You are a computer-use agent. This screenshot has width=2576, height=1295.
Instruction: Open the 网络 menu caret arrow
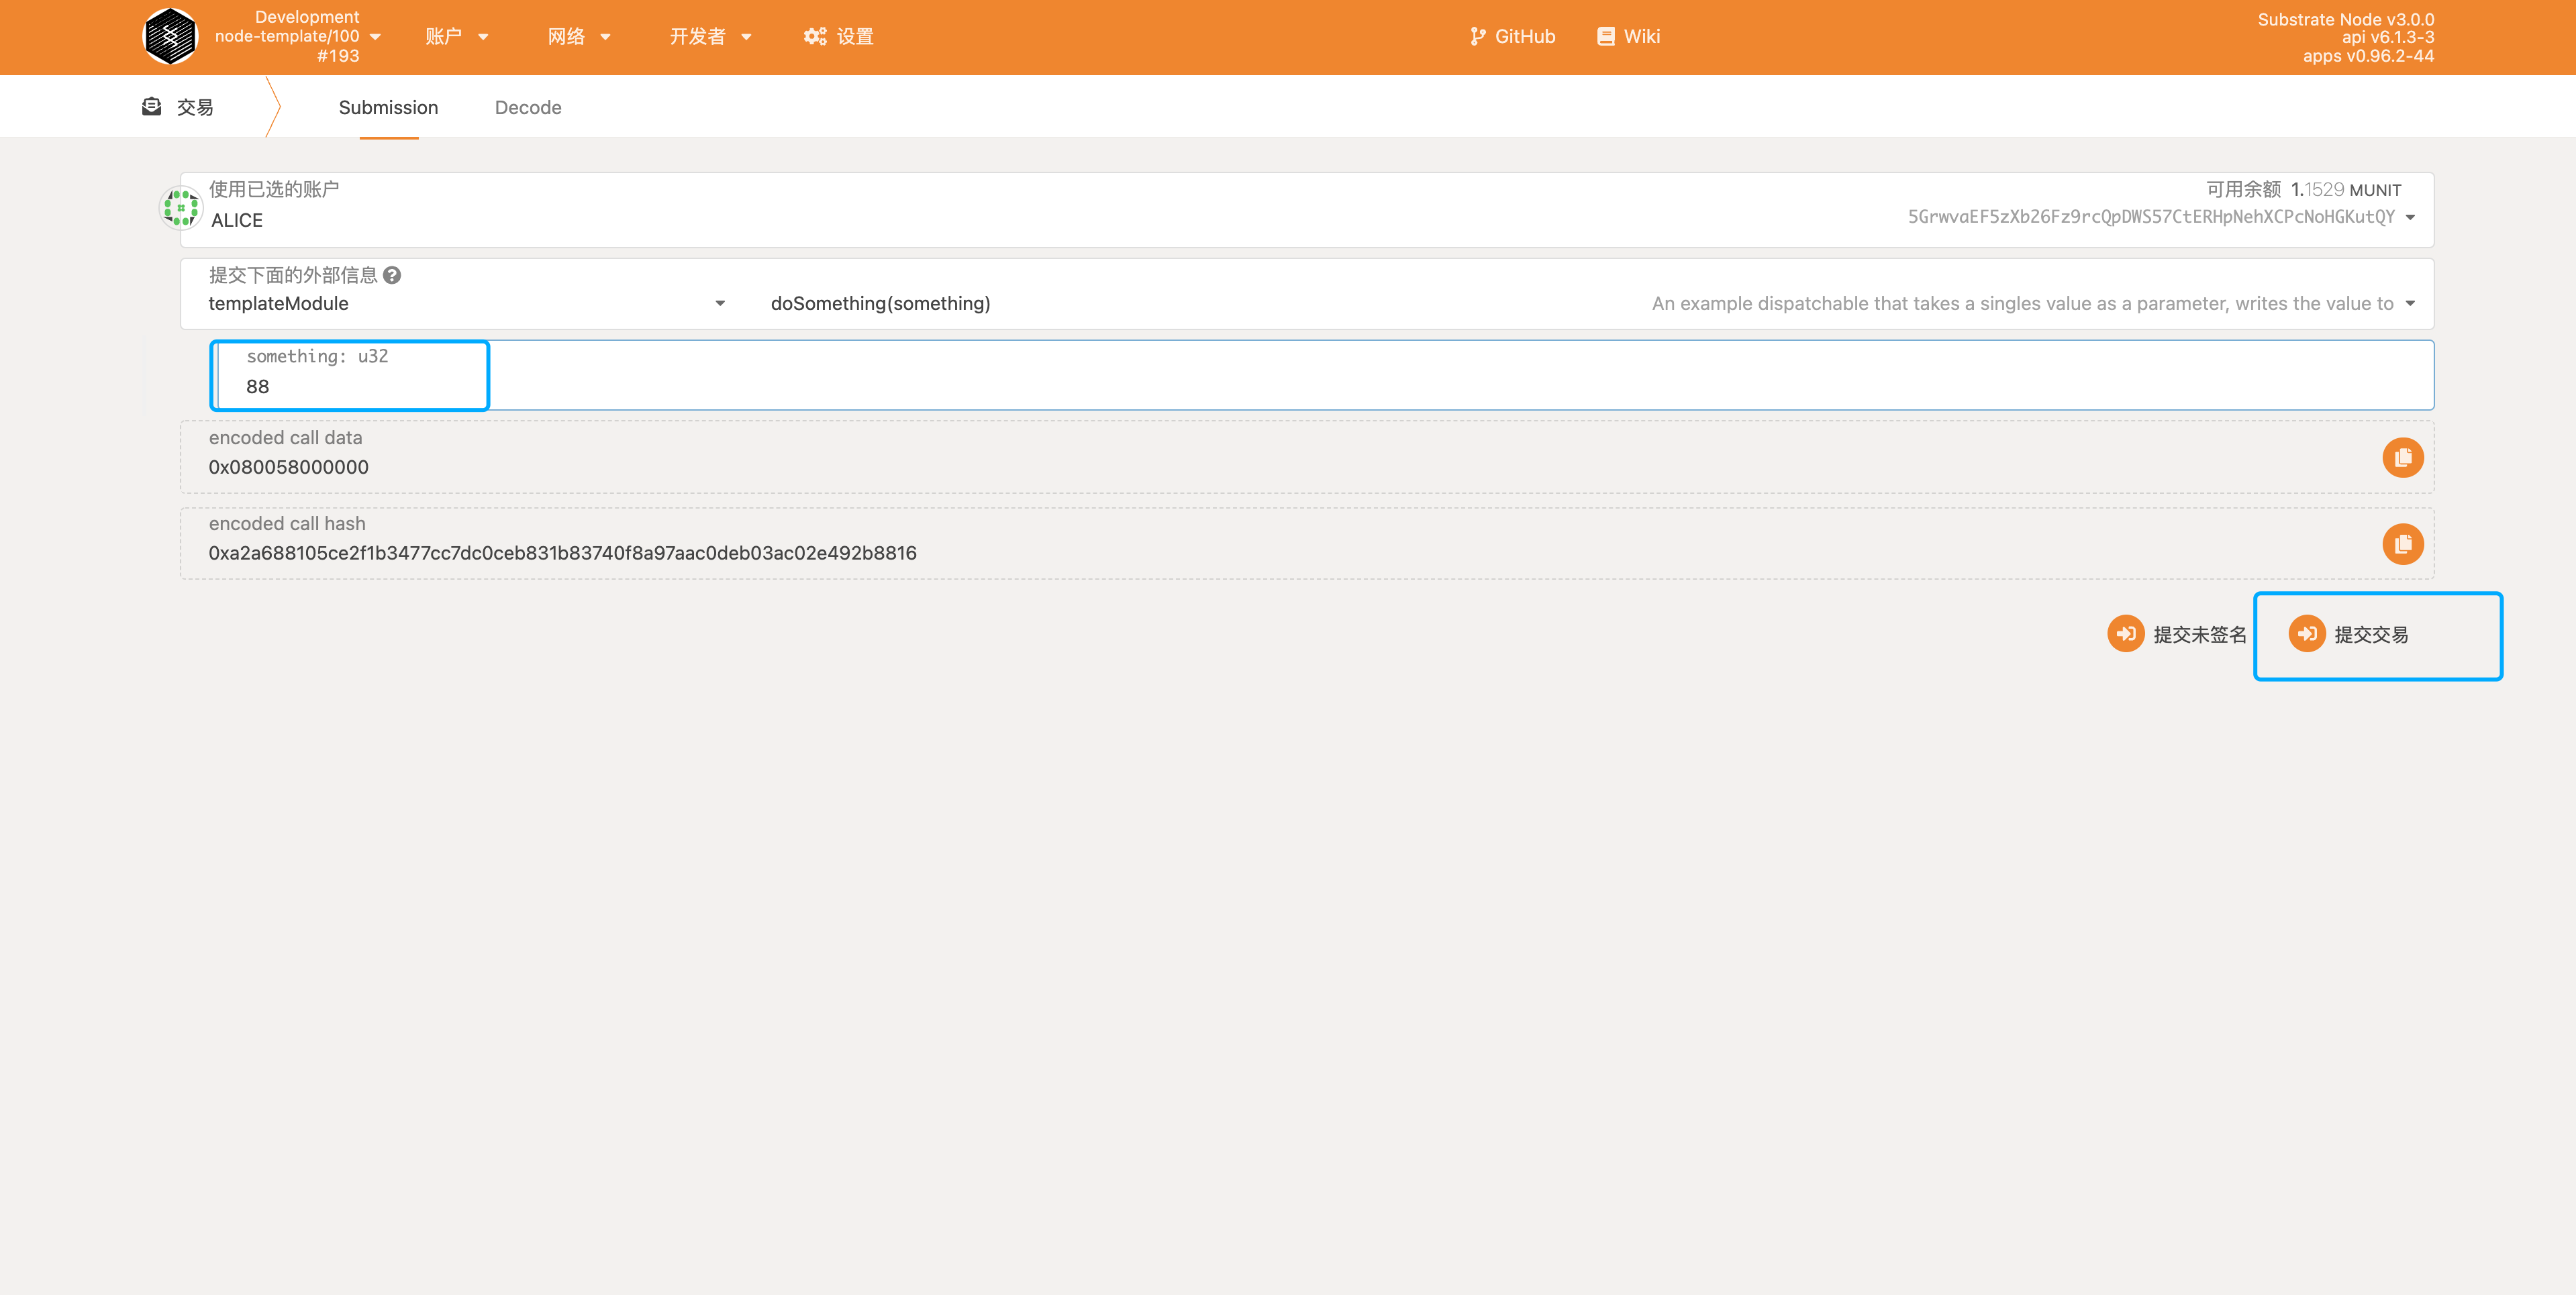[x=605, y=37]
